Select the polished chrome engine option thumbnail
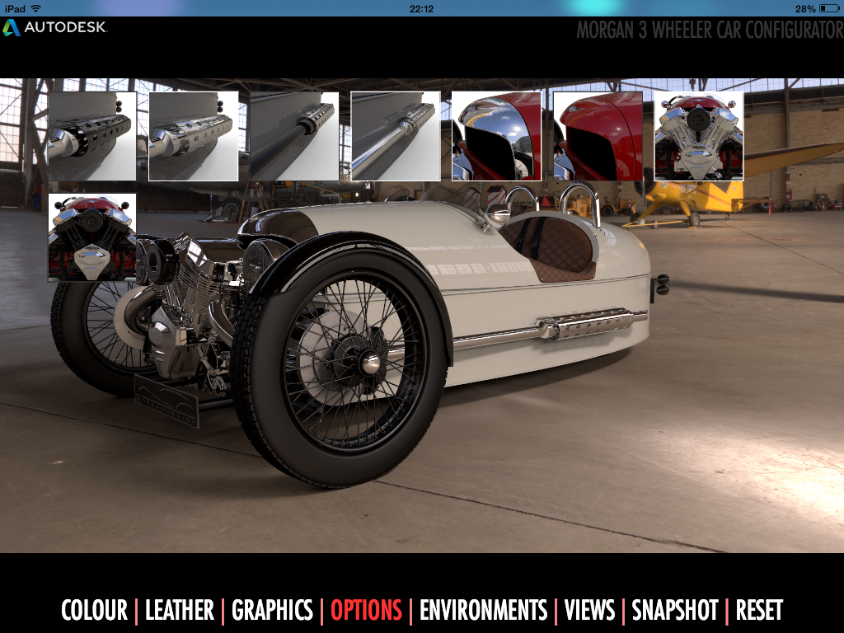The height and width of the screenshot is (633, 844). point(699,136)
